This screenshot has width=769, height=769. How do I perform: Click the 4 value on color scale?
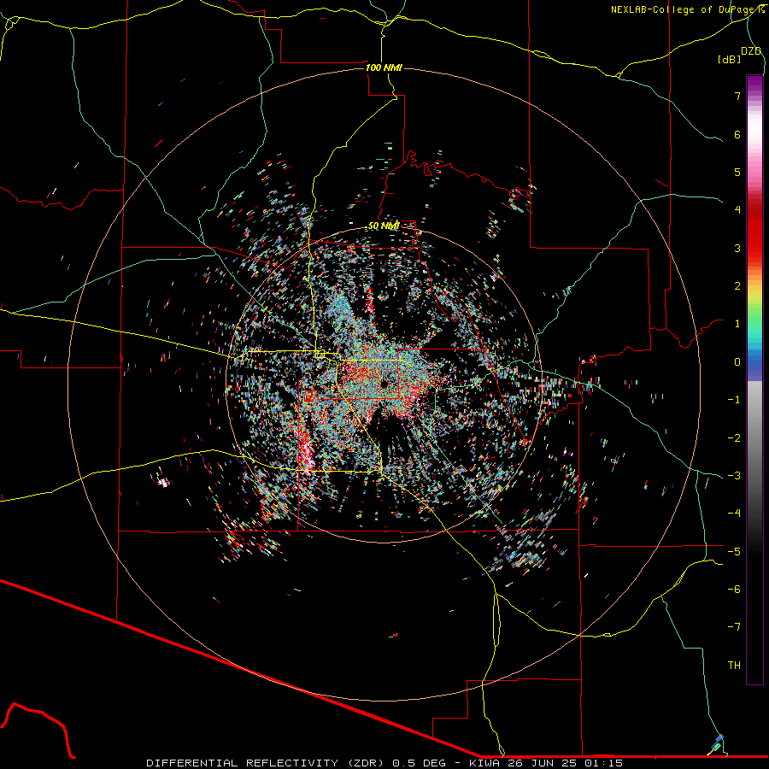click(737, 210)
